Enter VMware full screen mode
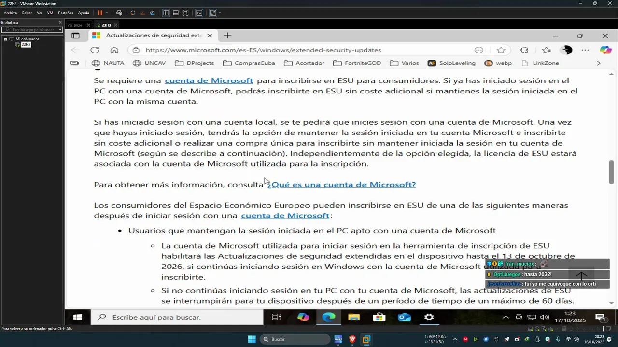This screenshot has width=618, height=347. pos(185,13)
